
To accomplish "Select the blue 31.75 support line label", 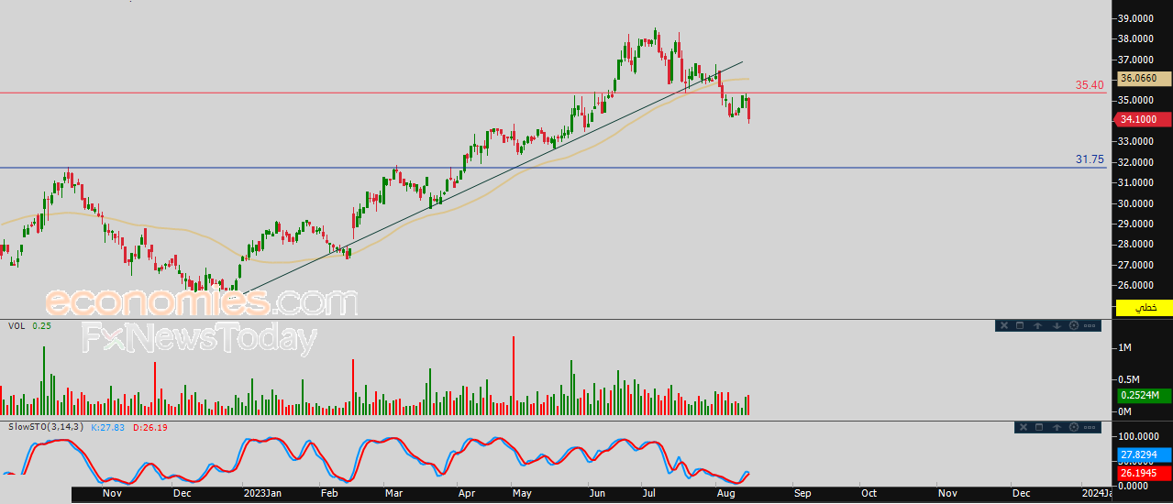I will (1090, 159).
